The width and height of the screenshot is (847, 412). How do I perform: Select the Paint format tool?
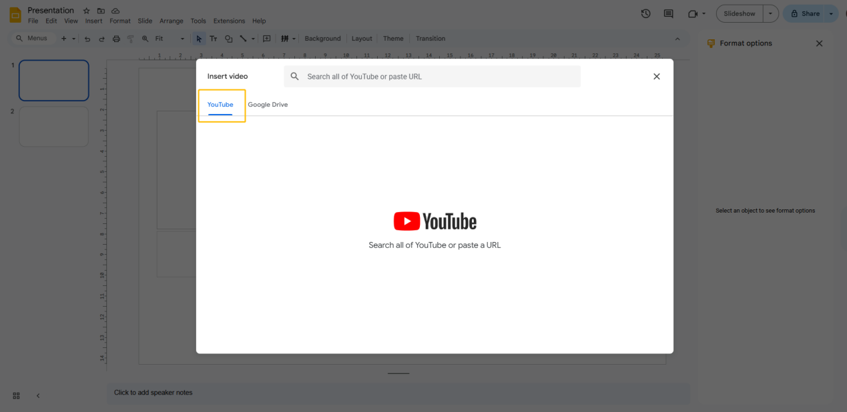(131, 38)
